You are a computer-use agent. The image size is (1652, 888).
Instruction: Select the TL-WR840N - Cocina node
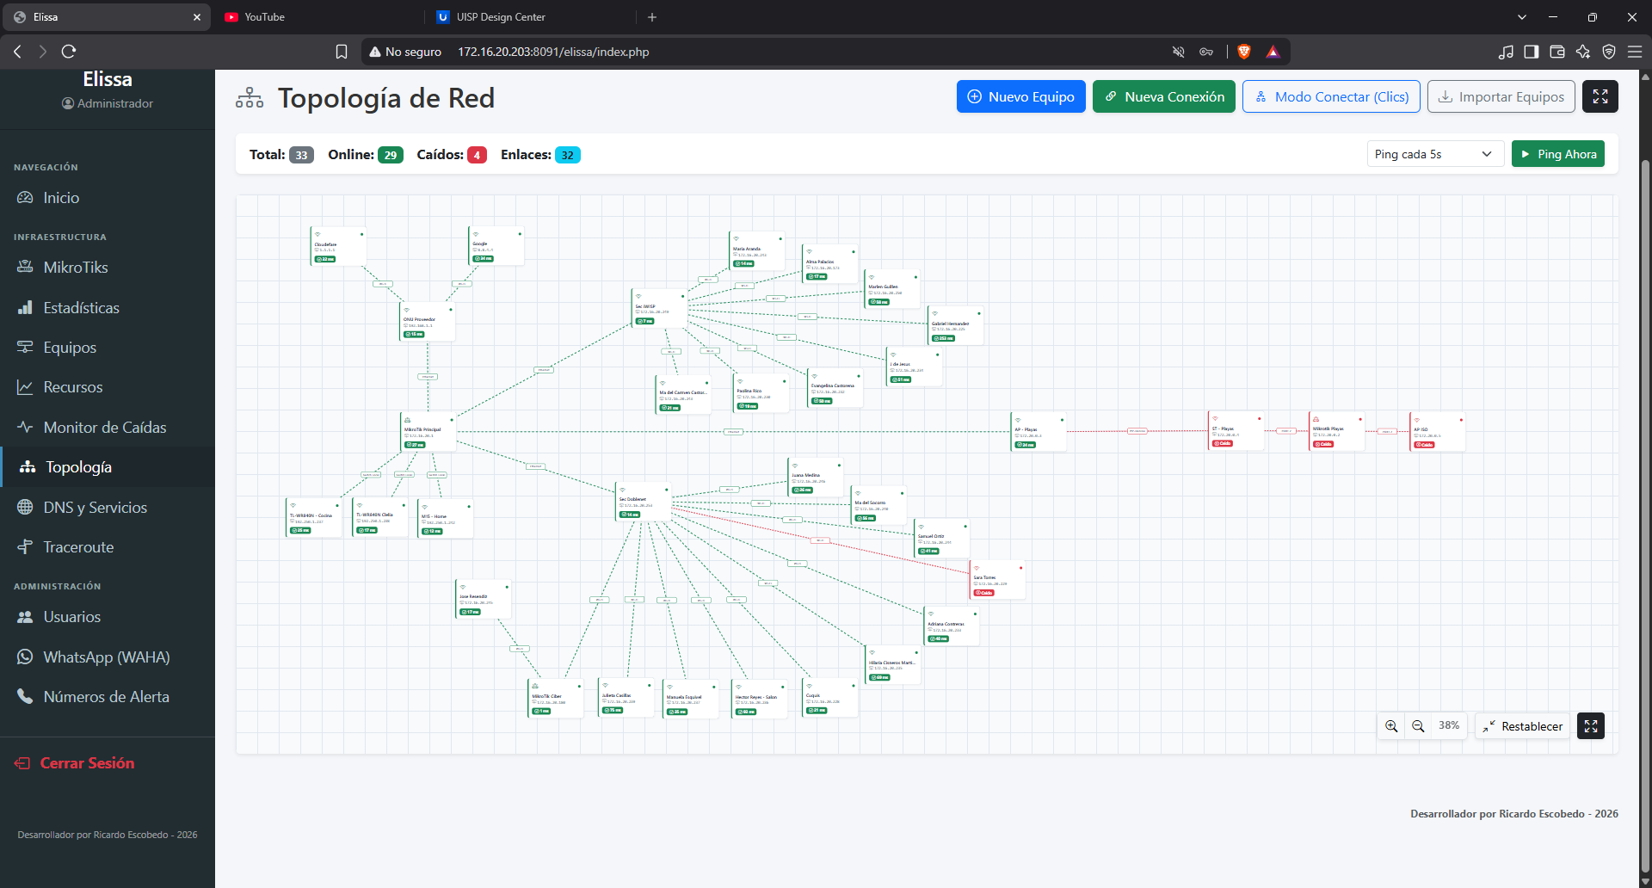[x=314, y=518]
